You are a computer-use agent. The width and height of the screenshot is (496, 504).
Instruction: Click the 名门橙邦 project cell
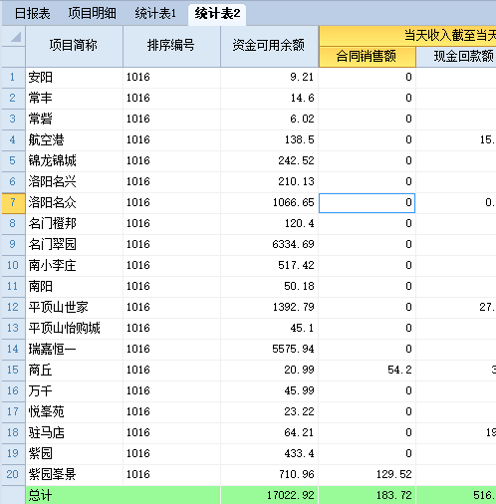[74, 224]
